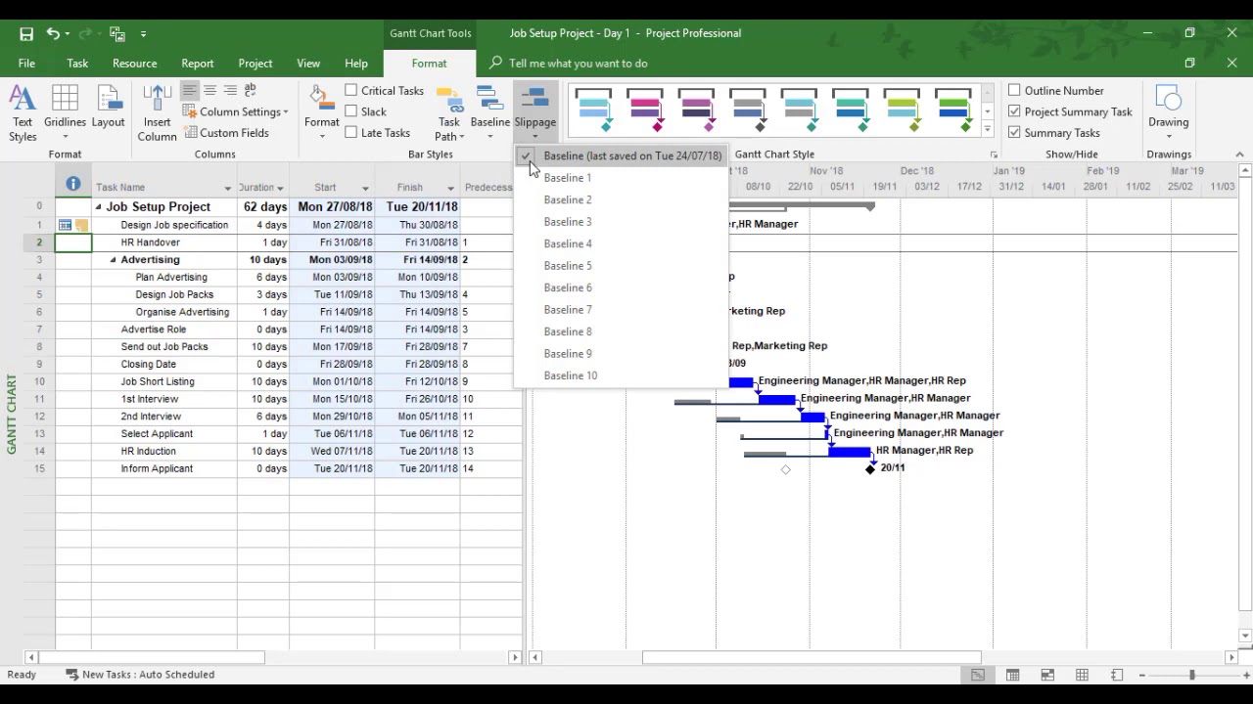The height and width of the screenshot is (704, 1253).
Task: Open the Task Path dropdown
Action: tap(448, 112)
